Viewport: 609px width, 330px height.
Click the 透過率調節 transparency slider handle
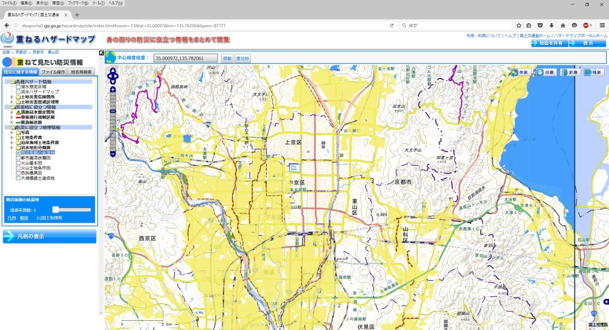point(56,209)
